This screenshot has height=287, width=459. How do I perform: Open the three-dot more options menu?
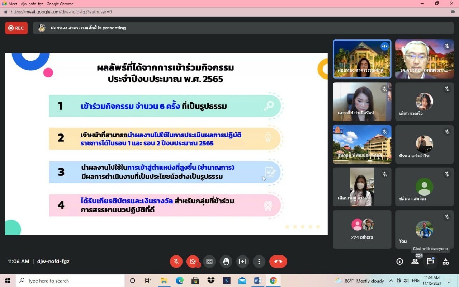coord(259,262)
